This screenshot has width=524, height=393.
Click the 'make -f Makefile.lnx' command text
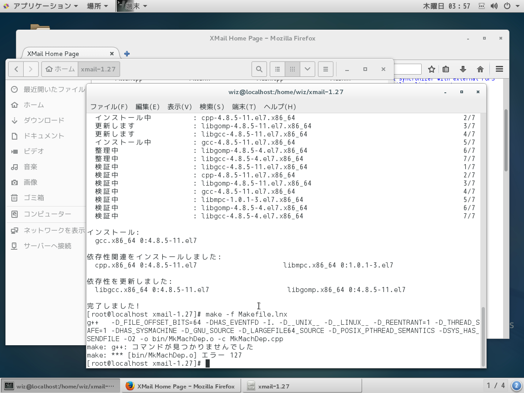click(x=246, y=314)
